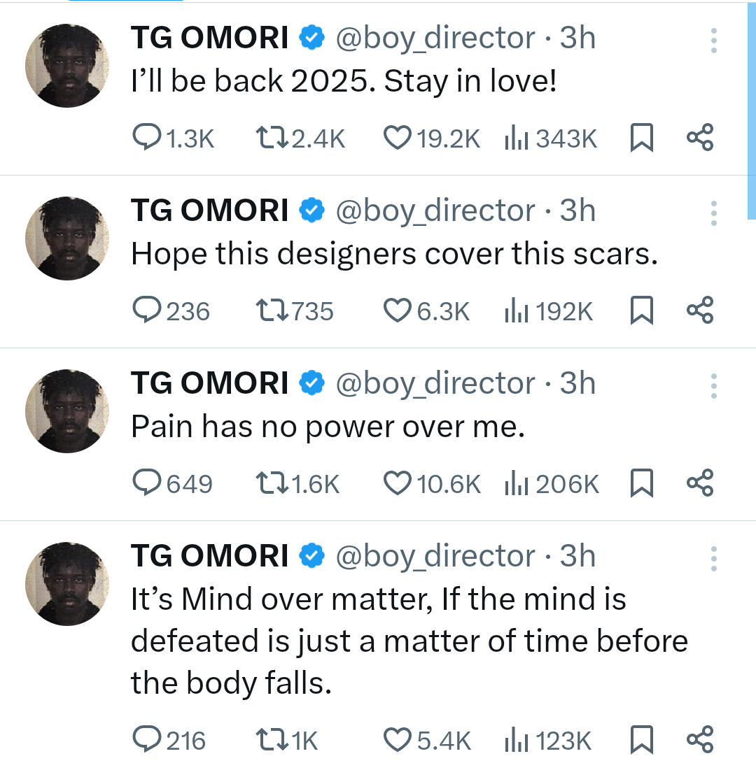Share the "I'll be back 2025" tweet

pos(699,138)
